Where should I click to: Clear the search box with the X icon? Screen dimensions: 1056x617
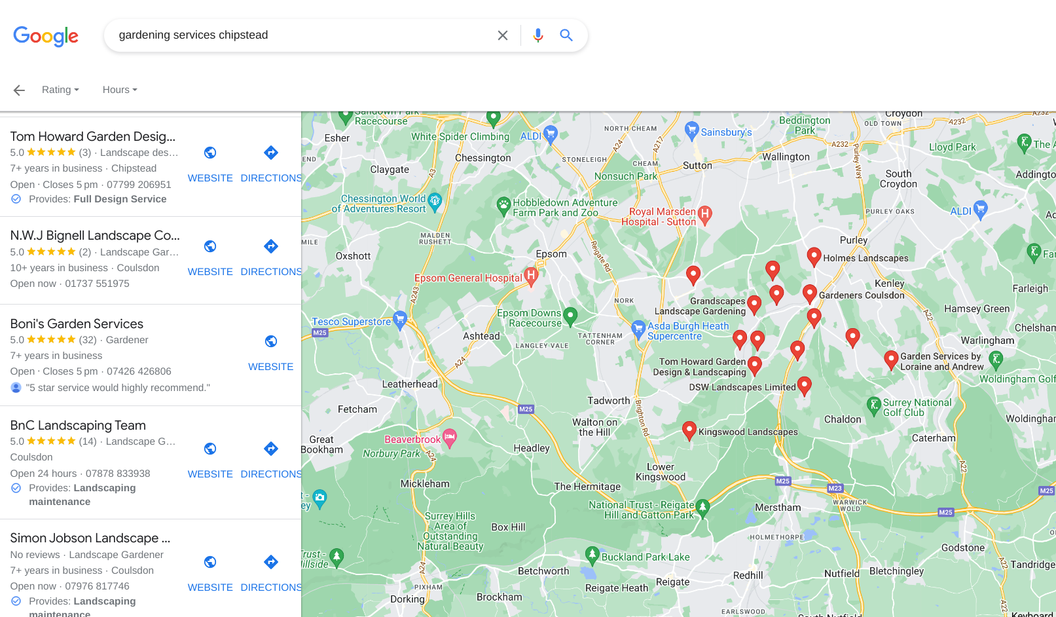coord(502,35)
